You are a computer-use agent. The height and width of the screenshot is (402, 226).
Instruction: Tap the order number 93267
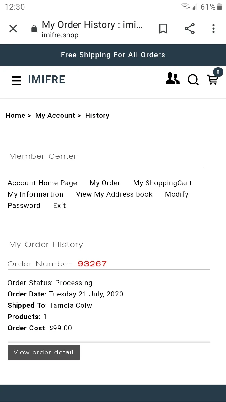(92, 264)
